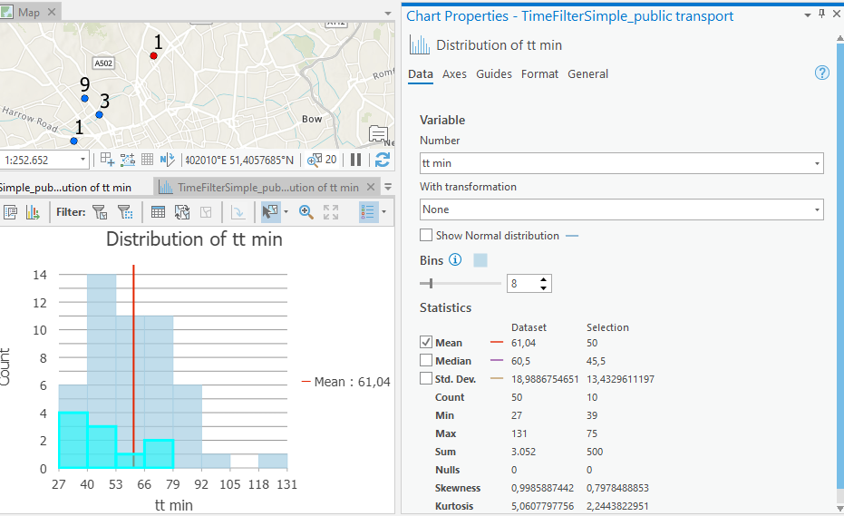The image size is (844, 516).
Task: Pause map drawing
Action: click(356, 160)
